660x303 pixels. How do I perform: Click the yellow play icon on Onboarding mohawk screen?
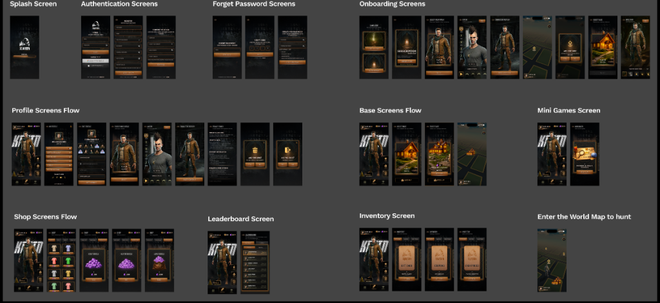point(461,75)
